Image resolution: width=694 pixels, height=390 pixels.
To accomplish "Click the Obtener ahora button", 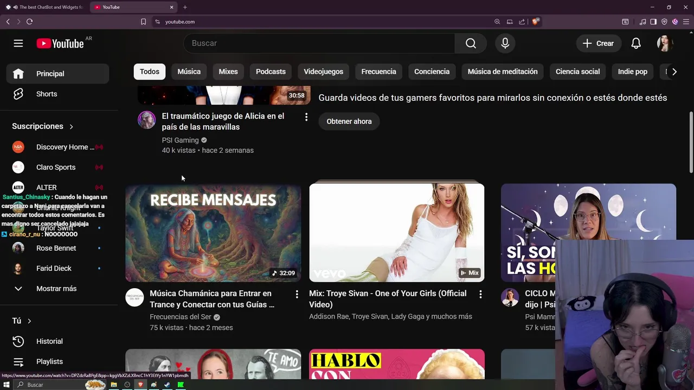I will (349, 121).
